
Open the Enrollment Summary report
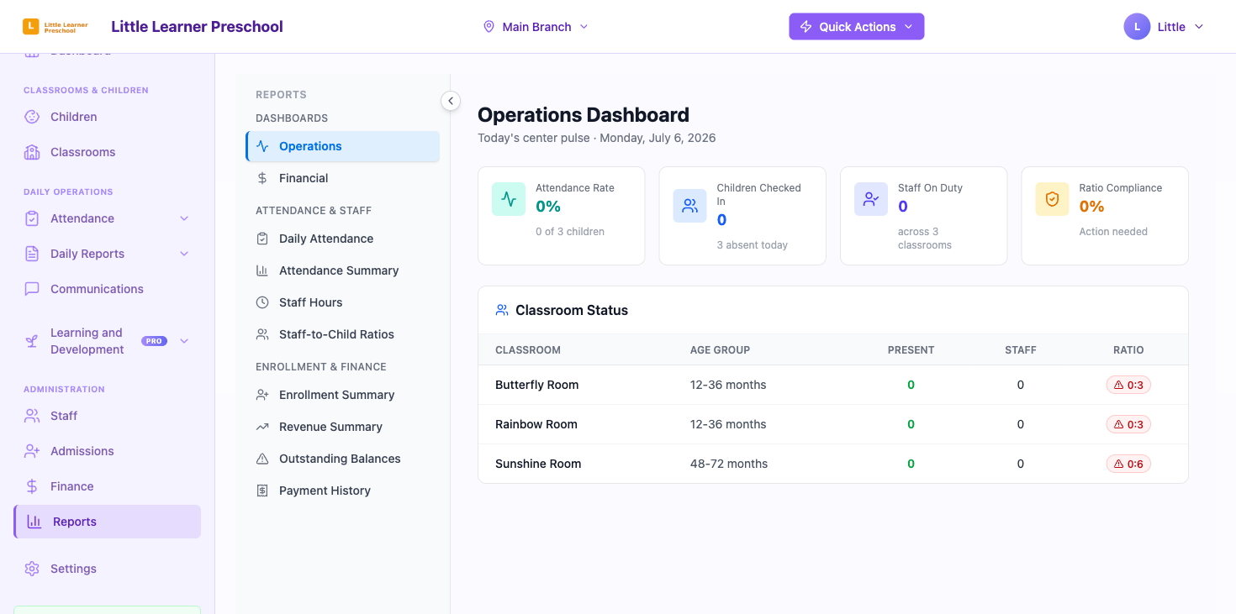[x=343, y=395]
